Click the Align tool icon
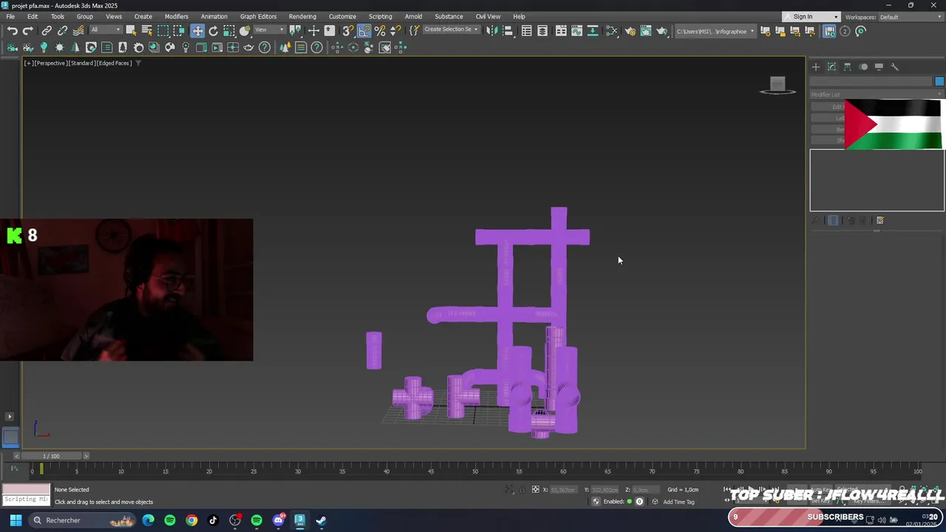946x532 pixels. (x=508, y=31)
